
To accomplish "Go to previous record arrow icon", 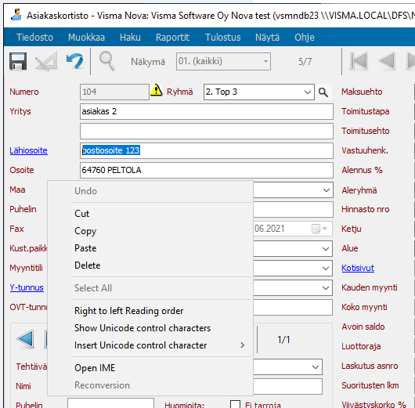I will pos(387,61).
